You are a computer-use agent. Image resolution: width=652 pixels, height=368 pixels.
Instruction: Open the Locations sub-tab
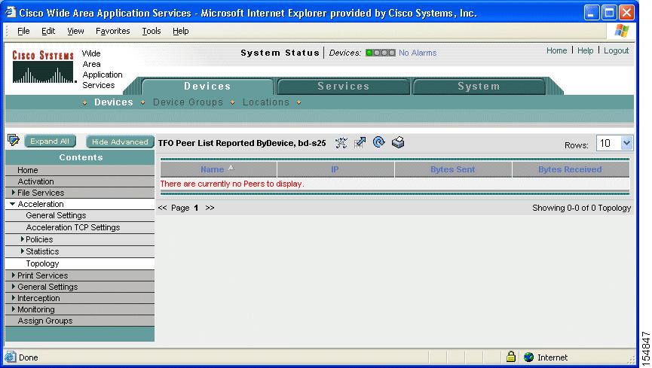click(x=266, y=102)
